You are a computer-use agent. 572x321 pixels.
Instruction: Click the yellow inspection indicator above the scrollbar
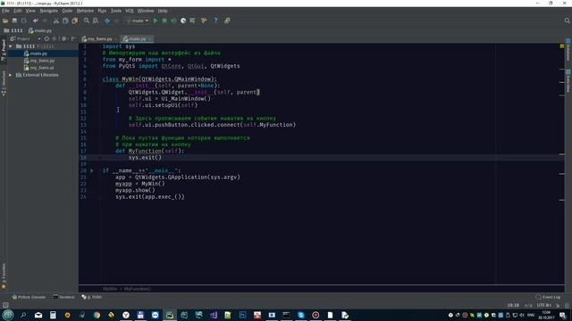click(x=562, y=45)
